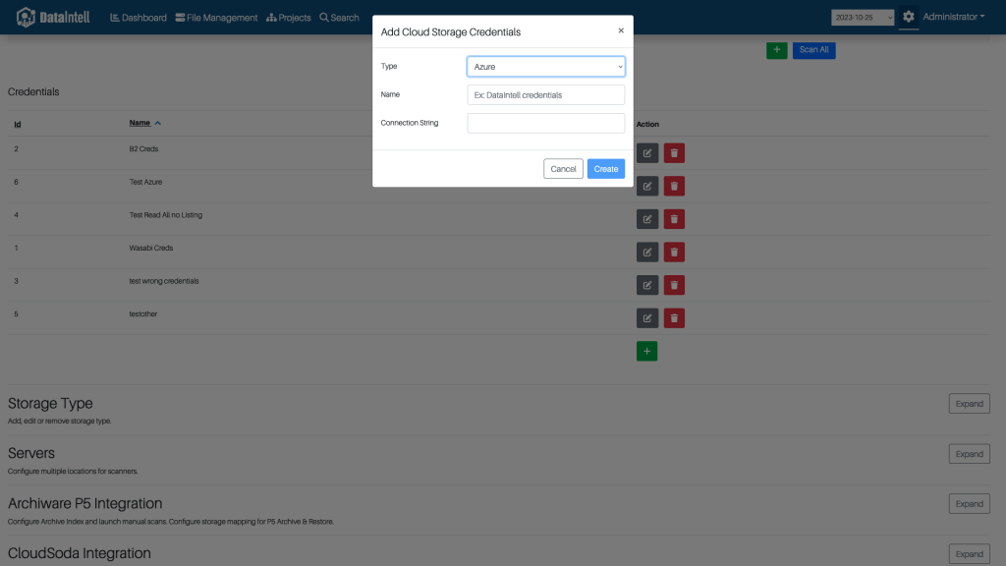
Task: Go to the Dashboard menu
Action: point(139,18)
